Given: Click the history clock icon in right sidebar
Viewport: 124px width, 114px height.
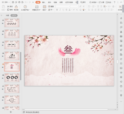Looking at the screenshot, I should click(x=121, y=82).
